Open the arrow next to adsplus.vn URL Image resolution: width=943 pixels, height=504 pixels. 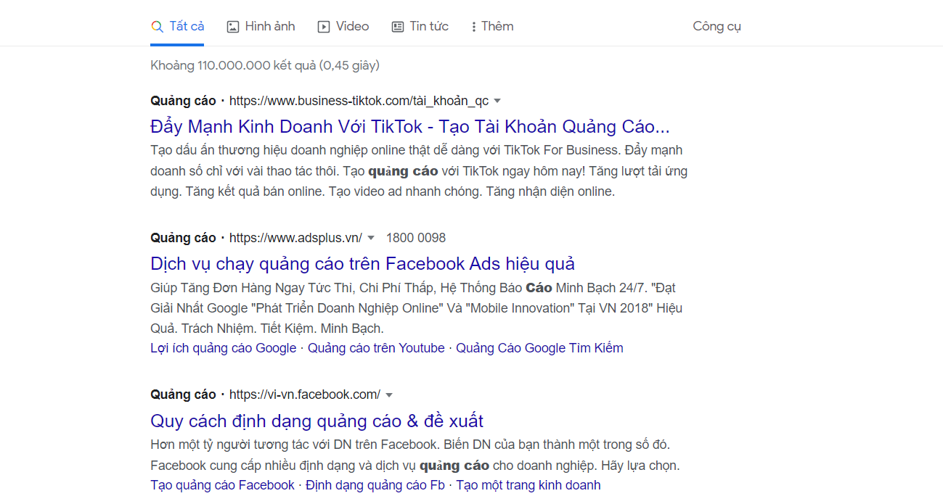click(x=370, y=237)
